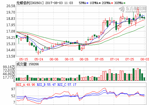
Task: Click the 5PMA blue legend marker
Action: 87,3
